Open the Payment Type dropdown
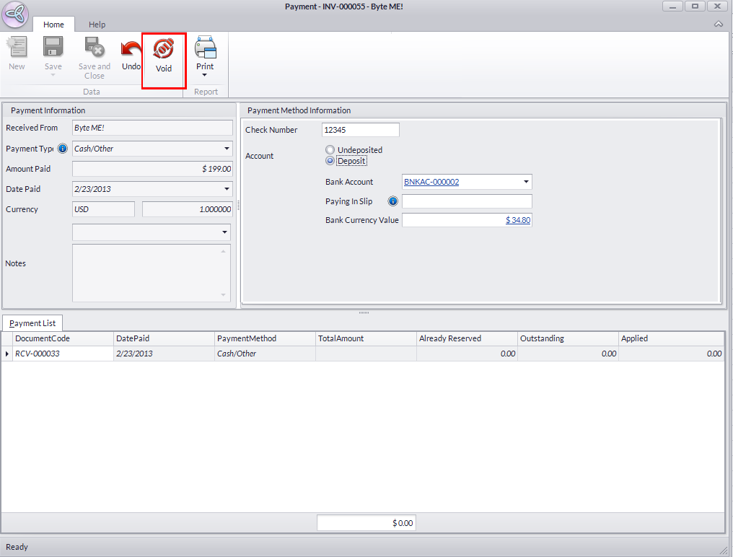The image size is (733, 557). pos(225,149)
